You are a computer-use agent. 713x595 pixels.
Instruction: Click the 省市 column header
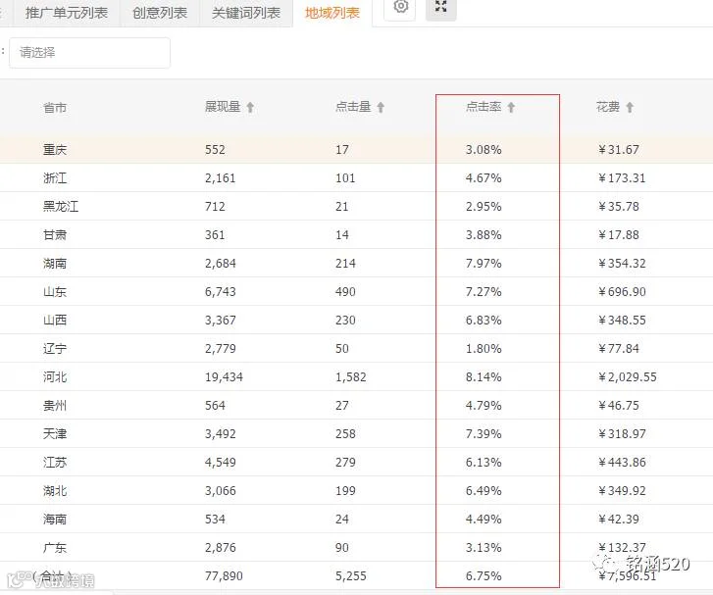(x=55, y=108)
